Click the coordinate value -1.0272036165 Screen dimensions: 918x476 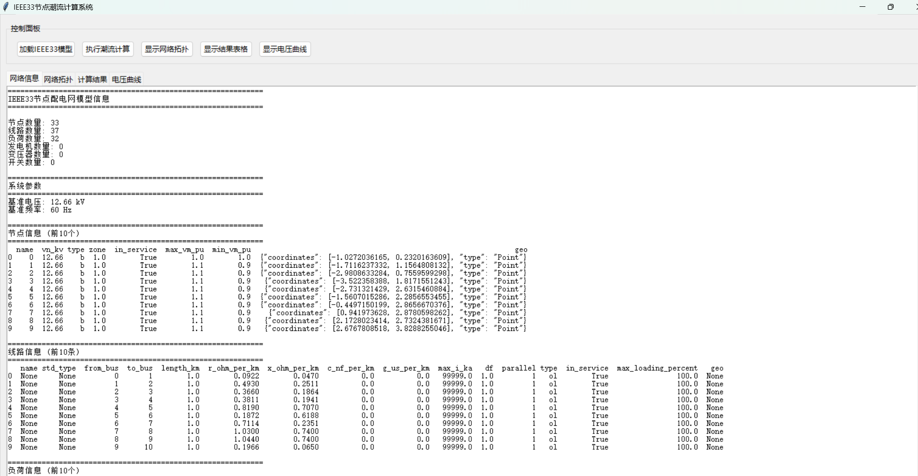click(360, 257)
